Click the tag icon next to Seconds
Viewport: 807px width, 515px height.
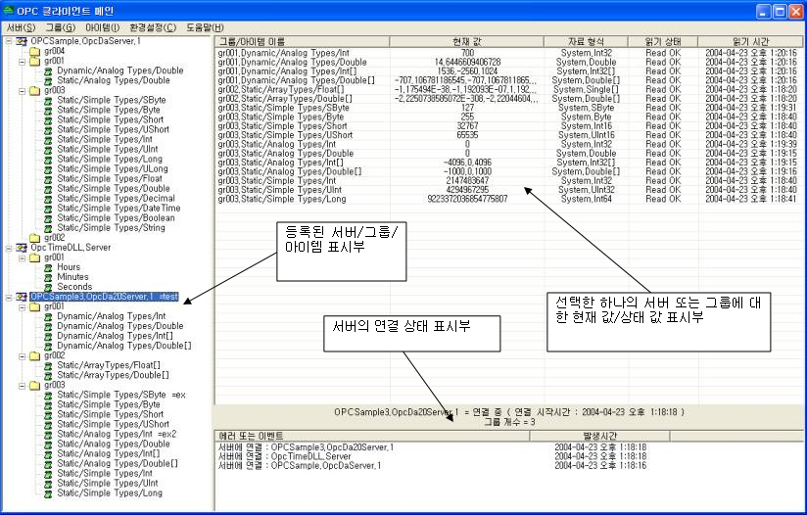48,287
